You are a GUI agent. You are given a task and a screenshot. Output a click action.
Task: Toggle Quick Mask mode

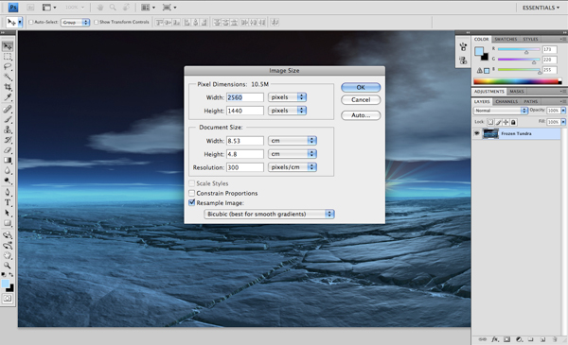tap(8, 299)
